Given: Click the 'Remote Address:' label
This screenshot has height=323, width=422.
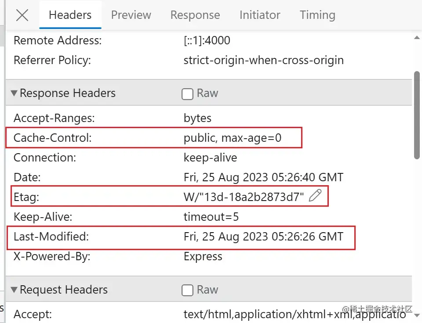Looking at the screenshot, I should point(58,40).
